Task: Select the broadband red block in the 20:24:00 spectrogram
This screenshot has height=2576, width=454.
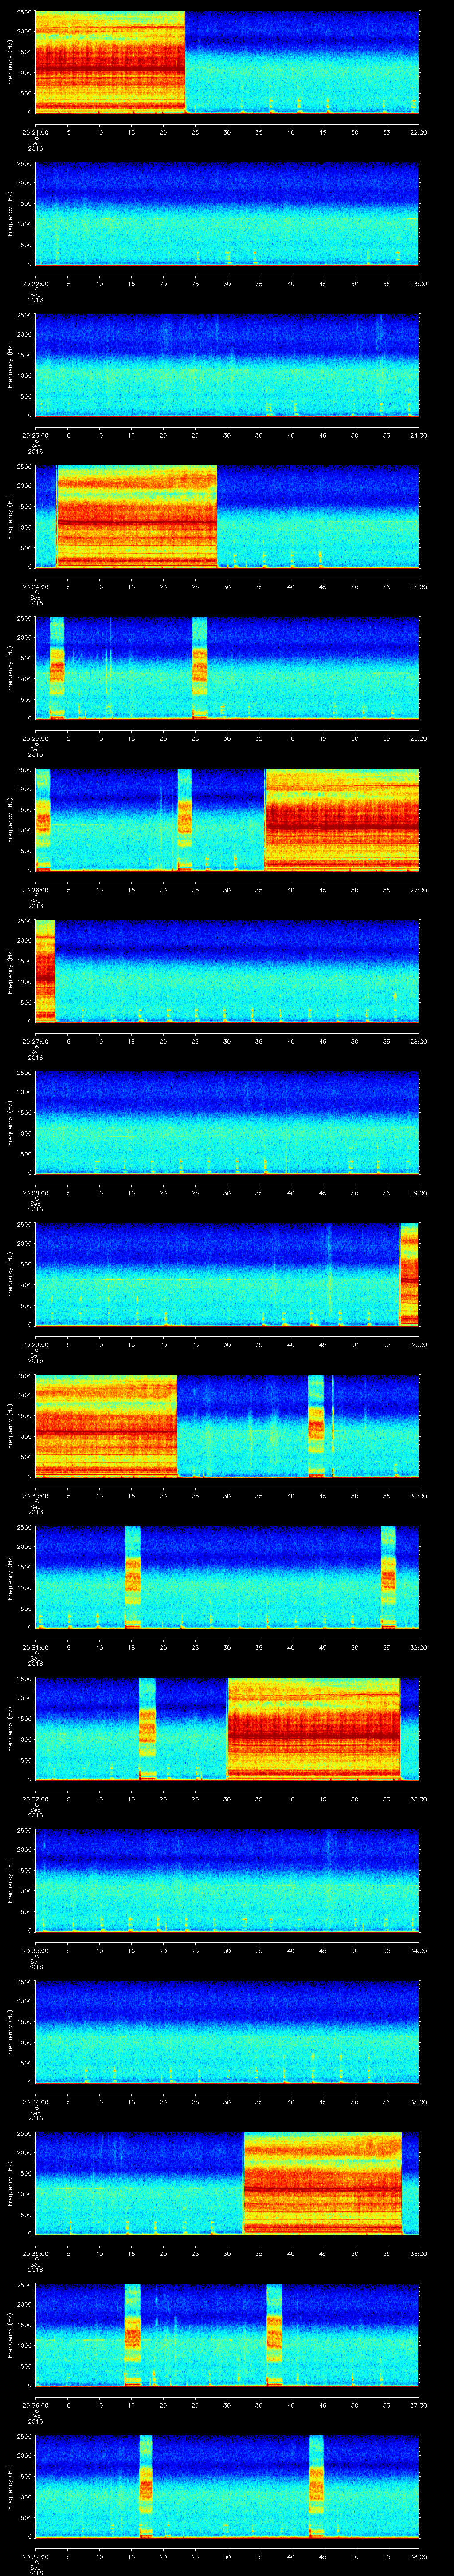Action: coord(137,516)
